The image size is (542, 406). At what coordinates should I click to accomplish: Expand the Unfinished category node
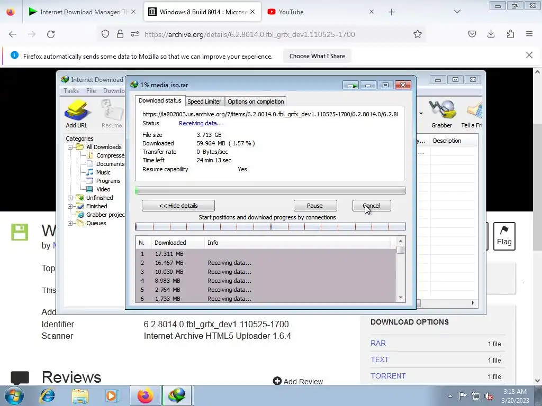point(70,198)
